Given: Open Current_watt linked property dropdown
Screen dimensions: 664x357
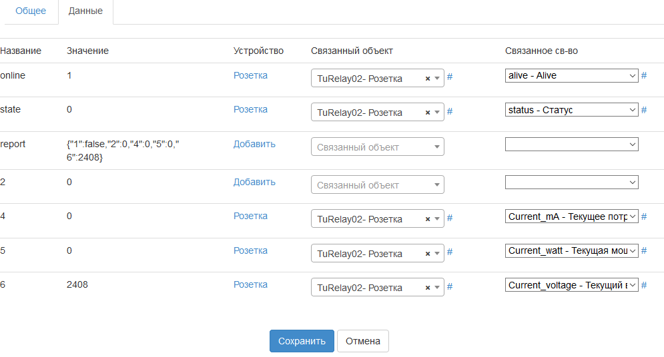Looking at the screenshot, I should 572,250.
